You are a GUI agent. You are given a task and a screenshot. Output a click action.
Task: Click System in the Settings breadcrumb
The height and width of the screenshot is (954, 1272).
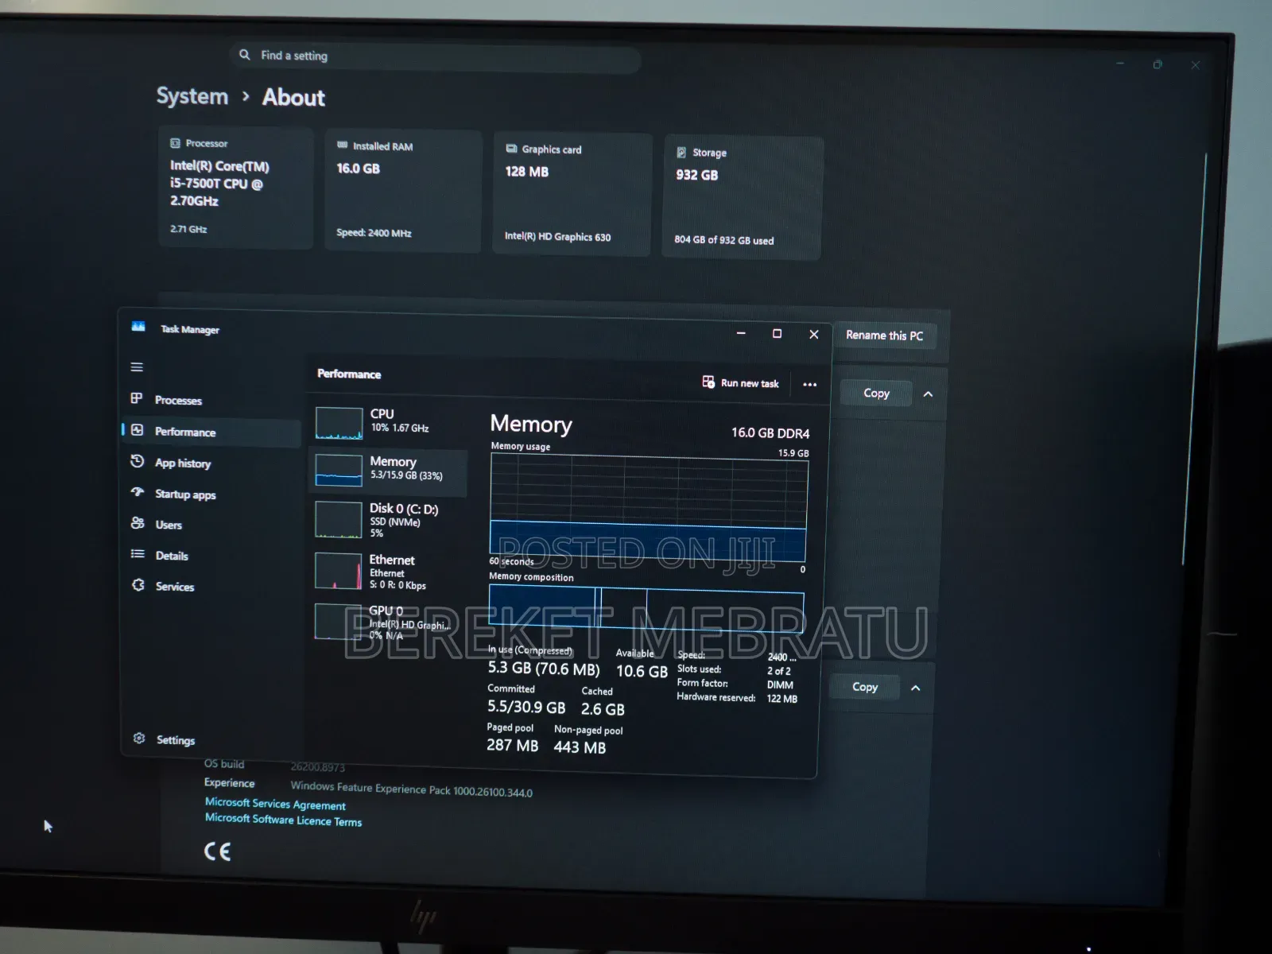click(x=192, y=96)
